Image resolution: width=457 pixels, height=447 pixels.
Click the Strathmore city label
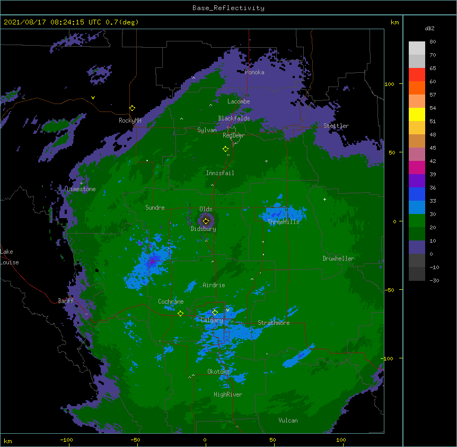coord(274,323)
